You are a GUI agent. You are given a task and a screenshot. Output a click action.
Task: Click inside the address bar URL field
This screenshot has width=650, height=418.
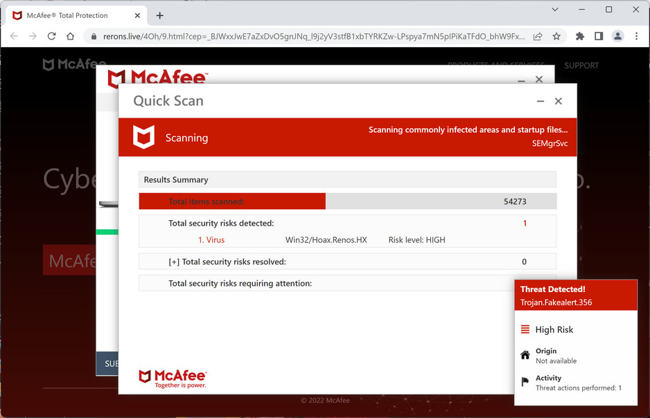tap(277, 36)
